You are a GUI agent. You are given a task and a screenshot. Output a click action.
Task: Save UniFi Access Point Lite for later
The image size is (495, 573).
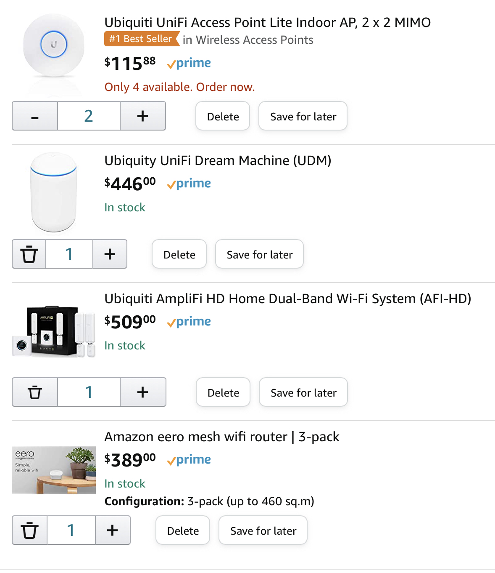click(303, 116)
